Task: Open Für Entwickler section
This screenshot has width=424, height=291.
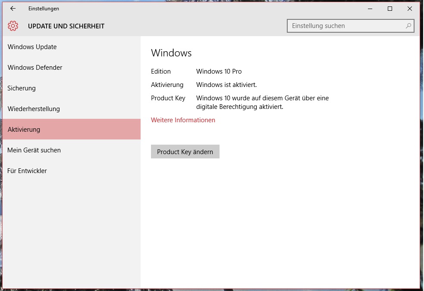Action: [72, 171]
